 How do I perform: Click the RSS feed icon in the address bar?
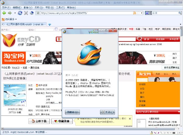pos(135,13)
